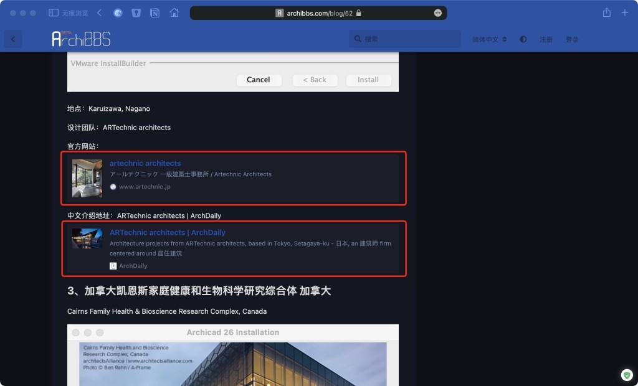Viewport: 638px width, 386px height.
Task: Click the 'ArchDaily' source label
Action: click(x=133, y=266)
